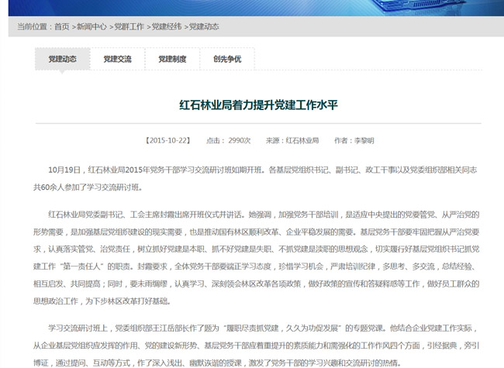
Task: Open the 创先争优 tab
Action: (227, 59)
